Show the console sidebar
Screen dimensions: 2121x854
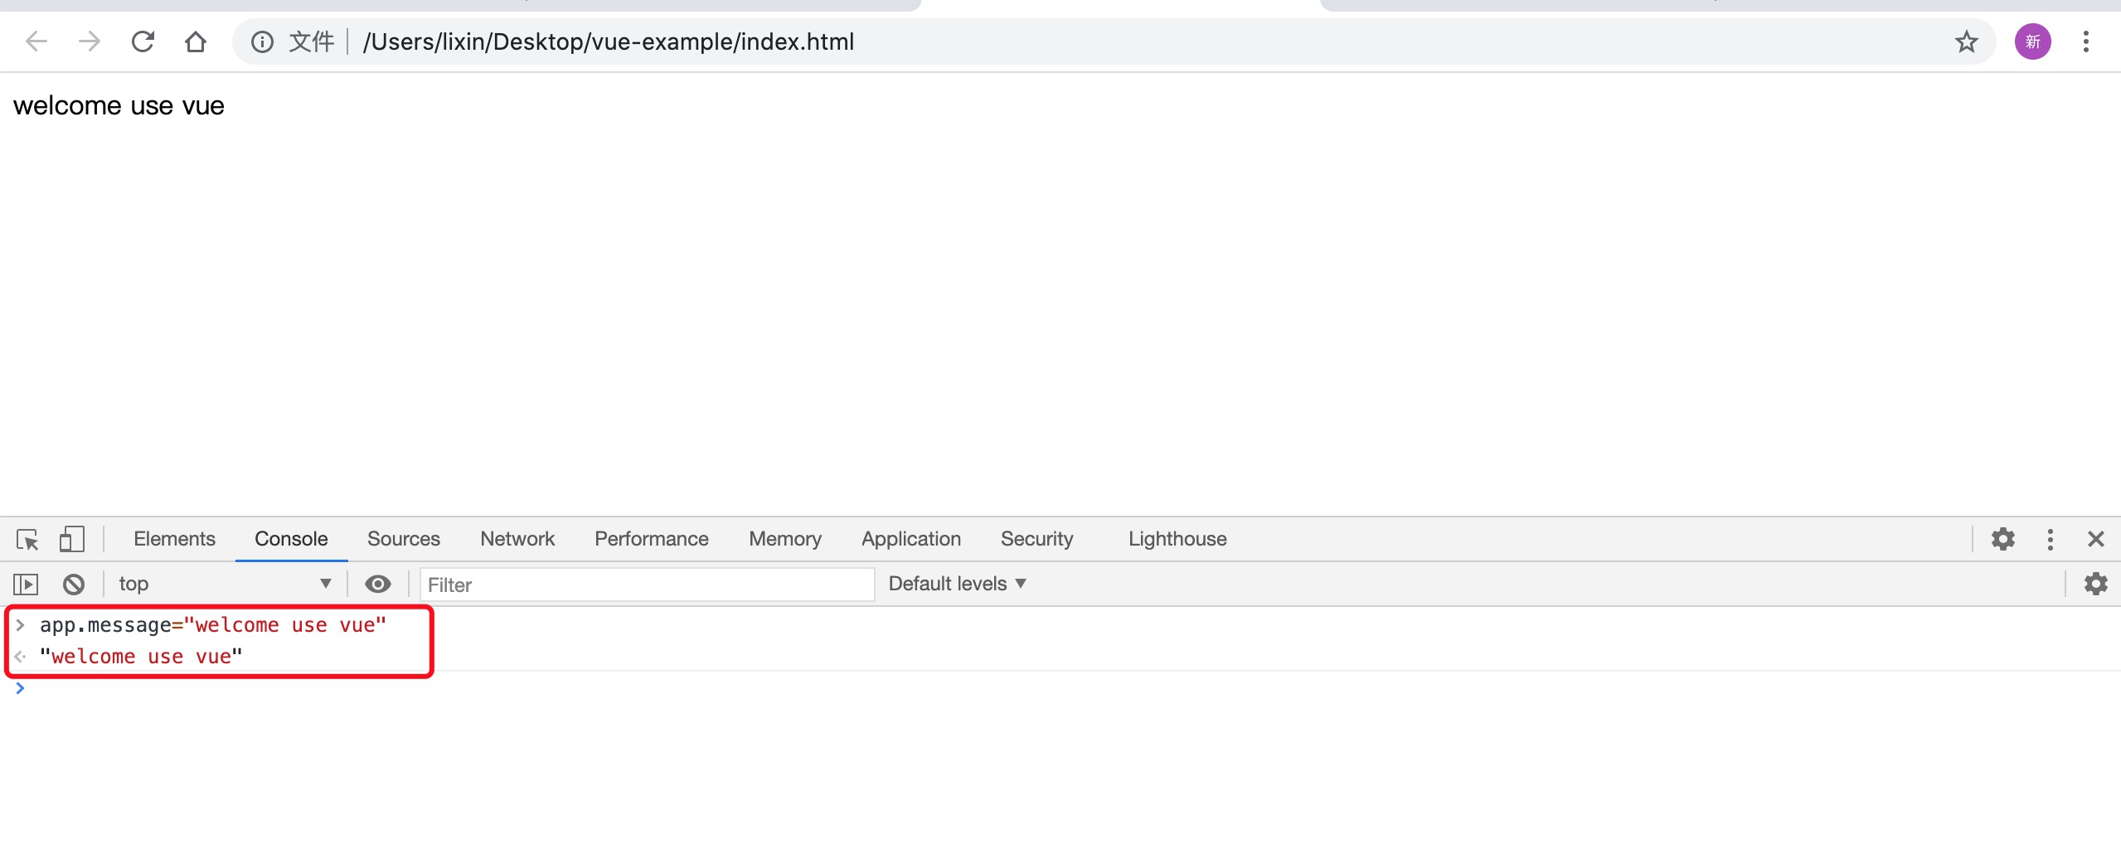[x=26, y=585]
